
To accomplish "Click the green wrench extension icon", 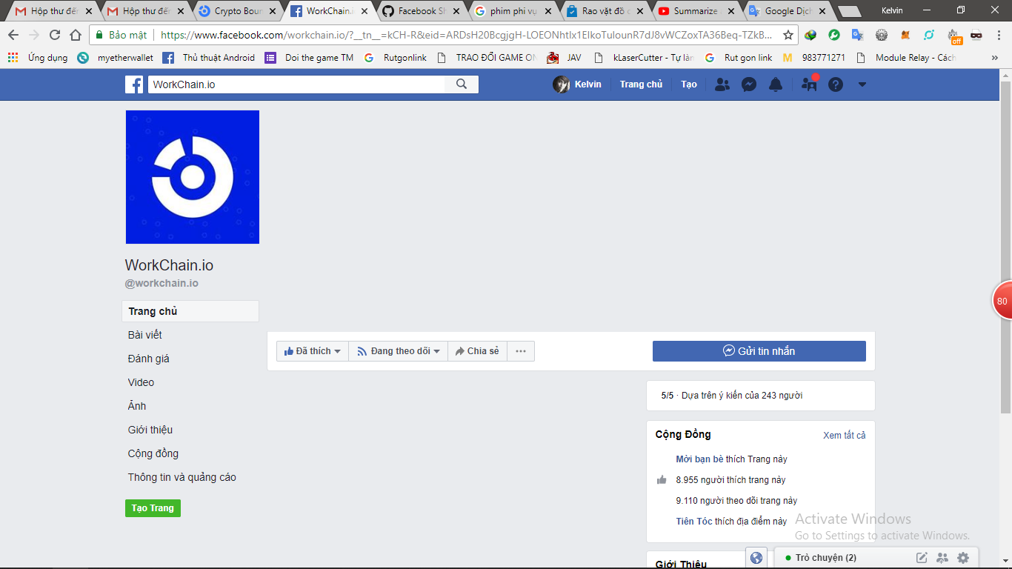I will (x=834, y=35).
